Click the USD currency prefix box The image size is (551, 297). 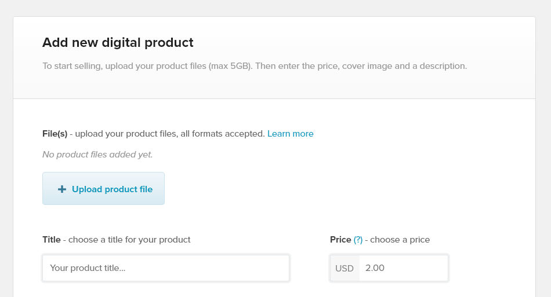[345, 268]
